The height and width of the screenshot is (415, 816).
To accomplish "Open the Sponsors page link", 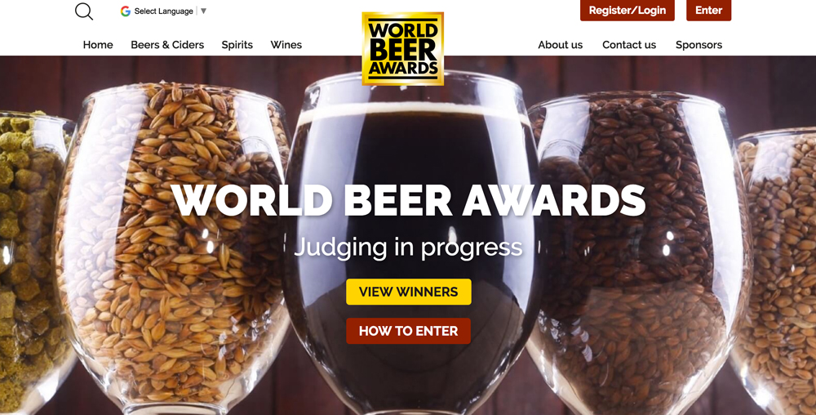I will [698, 45].
